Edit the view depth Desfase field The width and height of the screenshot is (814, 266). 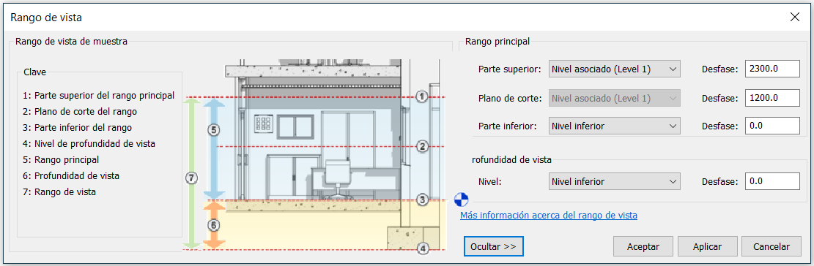[772, 182]
